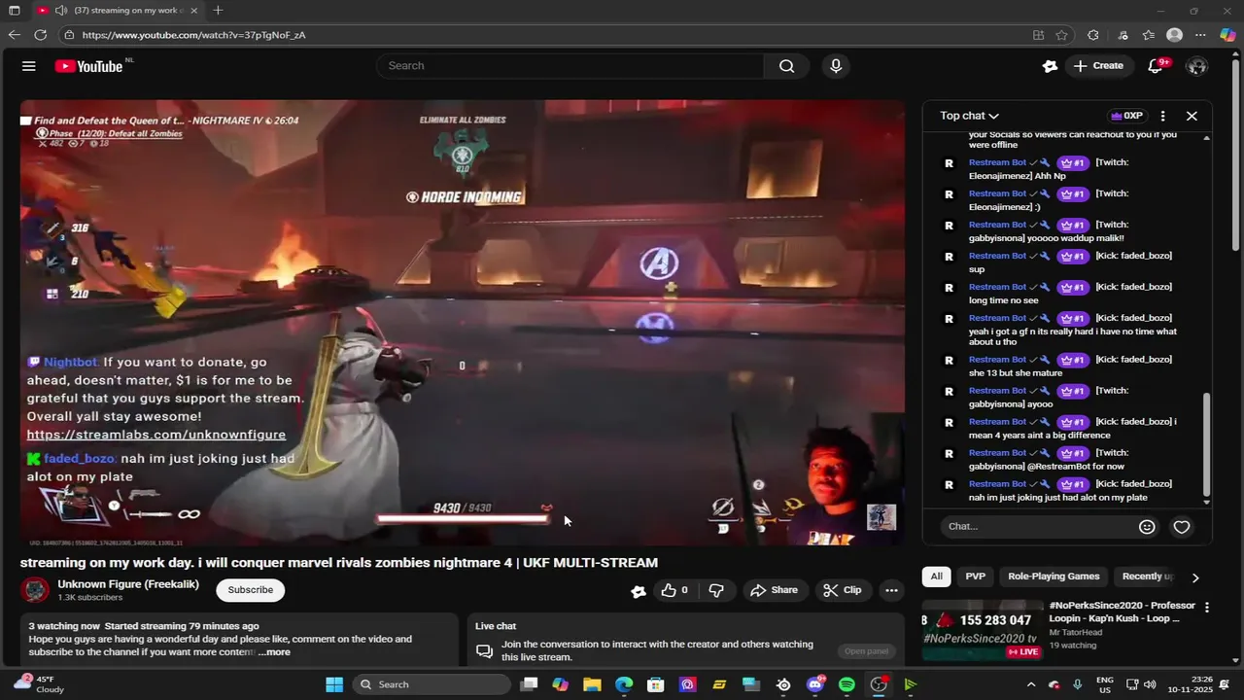
Task: Open a new browser tab
Action: pos(218,10)
